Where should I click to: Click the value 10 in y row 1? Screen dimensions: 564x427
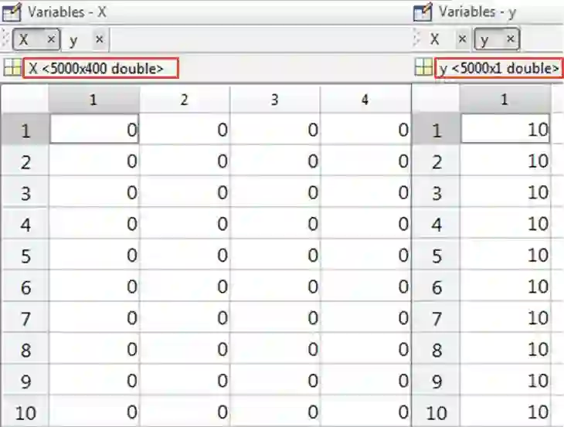[x=538, y=130]
